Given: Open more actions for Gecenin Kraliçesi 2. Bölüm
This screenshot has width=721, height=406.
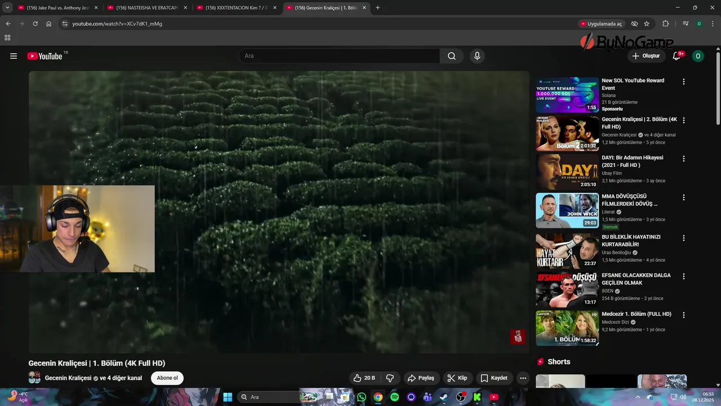Looking at the screenshot, I should 684,121.
